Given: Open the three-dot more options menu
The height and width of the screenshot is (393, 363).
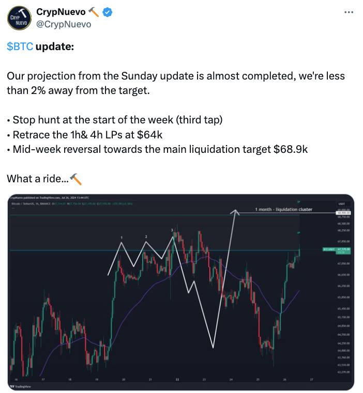Looking at the screenshot, I should pos(349,12).
